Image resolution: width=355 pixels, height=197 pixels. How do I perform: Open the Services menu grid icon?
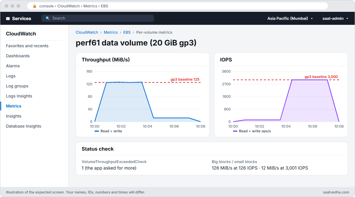(x=8, y=18)
